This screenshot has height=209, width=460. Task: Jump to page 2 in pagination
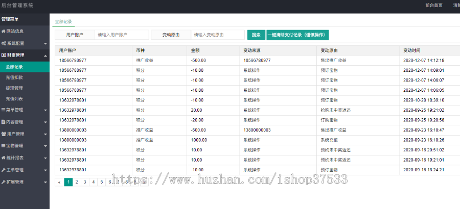[77, 182]
